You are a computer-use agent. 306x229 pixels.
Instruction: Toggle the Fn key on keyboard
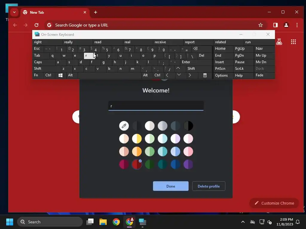[x=38, y=75]
